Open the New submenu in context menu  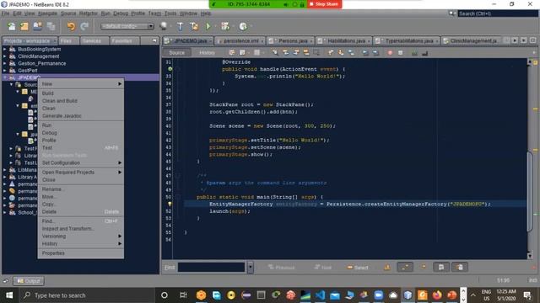(x=81, y=84)
